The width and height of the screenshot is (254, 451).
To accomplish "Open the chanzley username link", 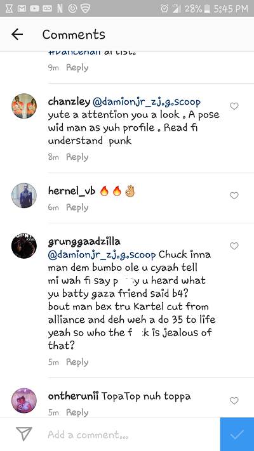I will 69,102.
